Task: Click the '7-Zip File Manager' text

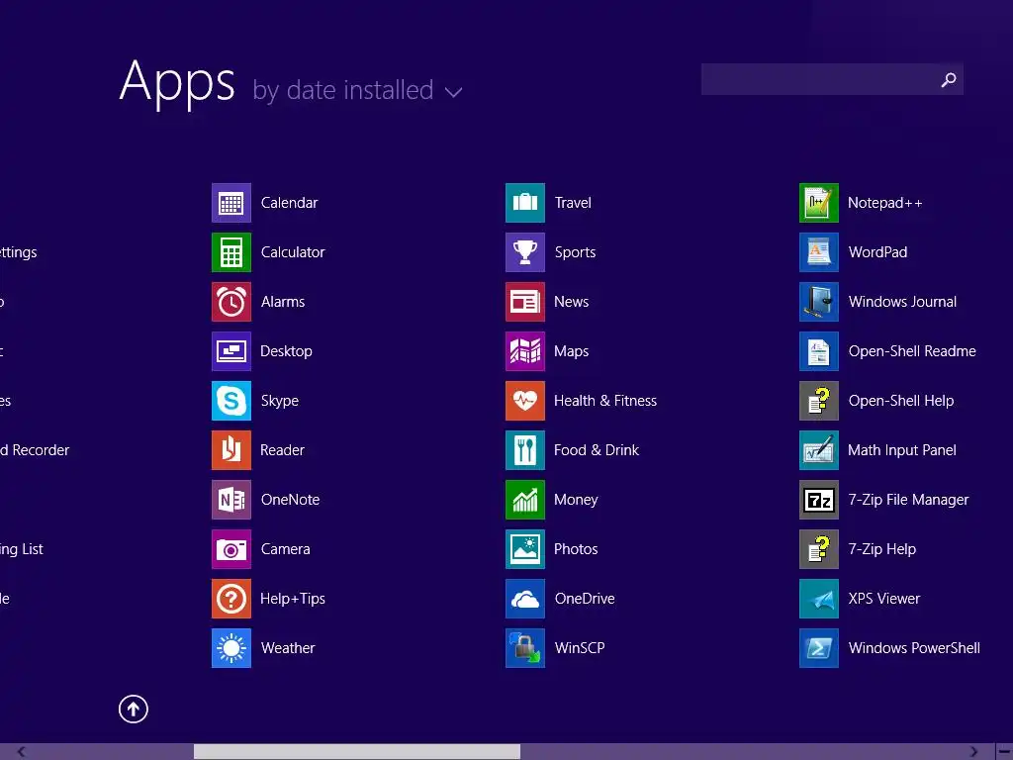Action: click(x=908, y=500)
